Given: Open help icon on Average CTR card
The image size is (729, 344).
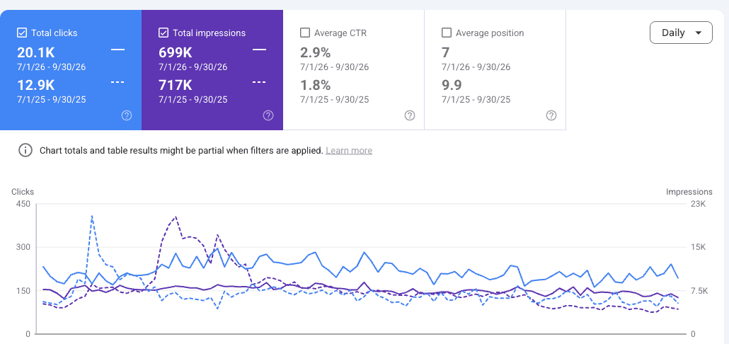Looking at the screenshot, I should [x=410, y=116].
